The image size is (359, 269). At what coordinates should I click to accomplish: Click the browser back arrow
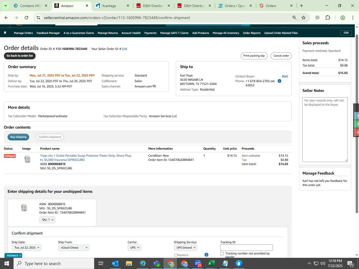6,18
